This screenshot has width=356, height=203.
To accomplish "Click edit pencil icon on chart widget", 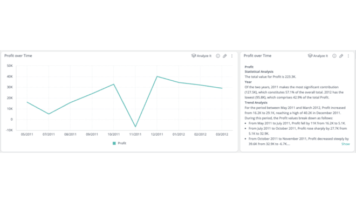I will [x=224, y=56].
